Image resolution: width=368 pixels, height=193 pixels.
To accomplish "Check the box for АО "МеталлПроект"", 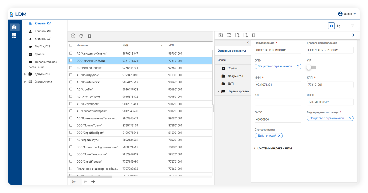I will [x=71, y=68].
